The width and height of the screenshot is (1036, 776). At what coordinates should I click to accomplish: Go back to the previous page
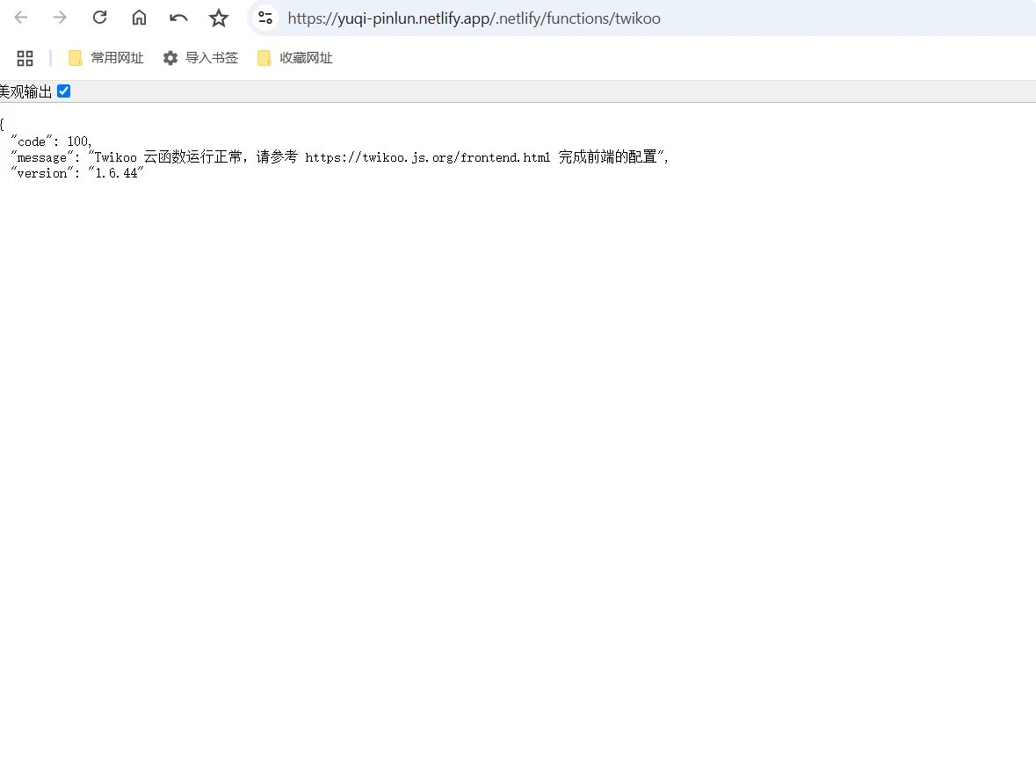coord(21,18)
